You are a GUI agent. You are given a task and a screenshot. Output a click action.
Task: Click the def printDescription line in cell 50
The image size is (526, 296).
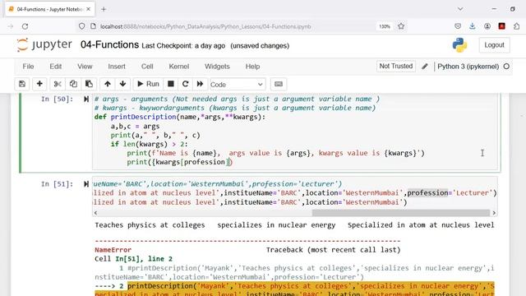(180, 117)
